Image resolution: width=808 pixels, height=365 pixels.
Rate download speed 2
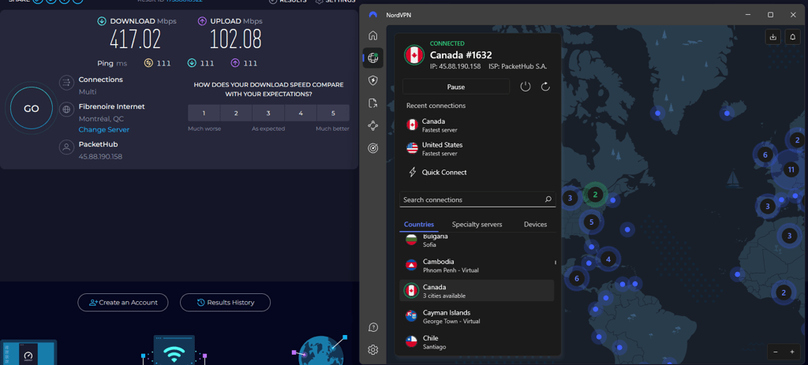tap(236, 113)
